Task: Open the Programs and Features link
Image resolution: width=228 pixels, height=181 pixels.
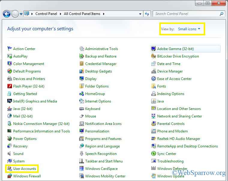Action: [x=103, y=139]
